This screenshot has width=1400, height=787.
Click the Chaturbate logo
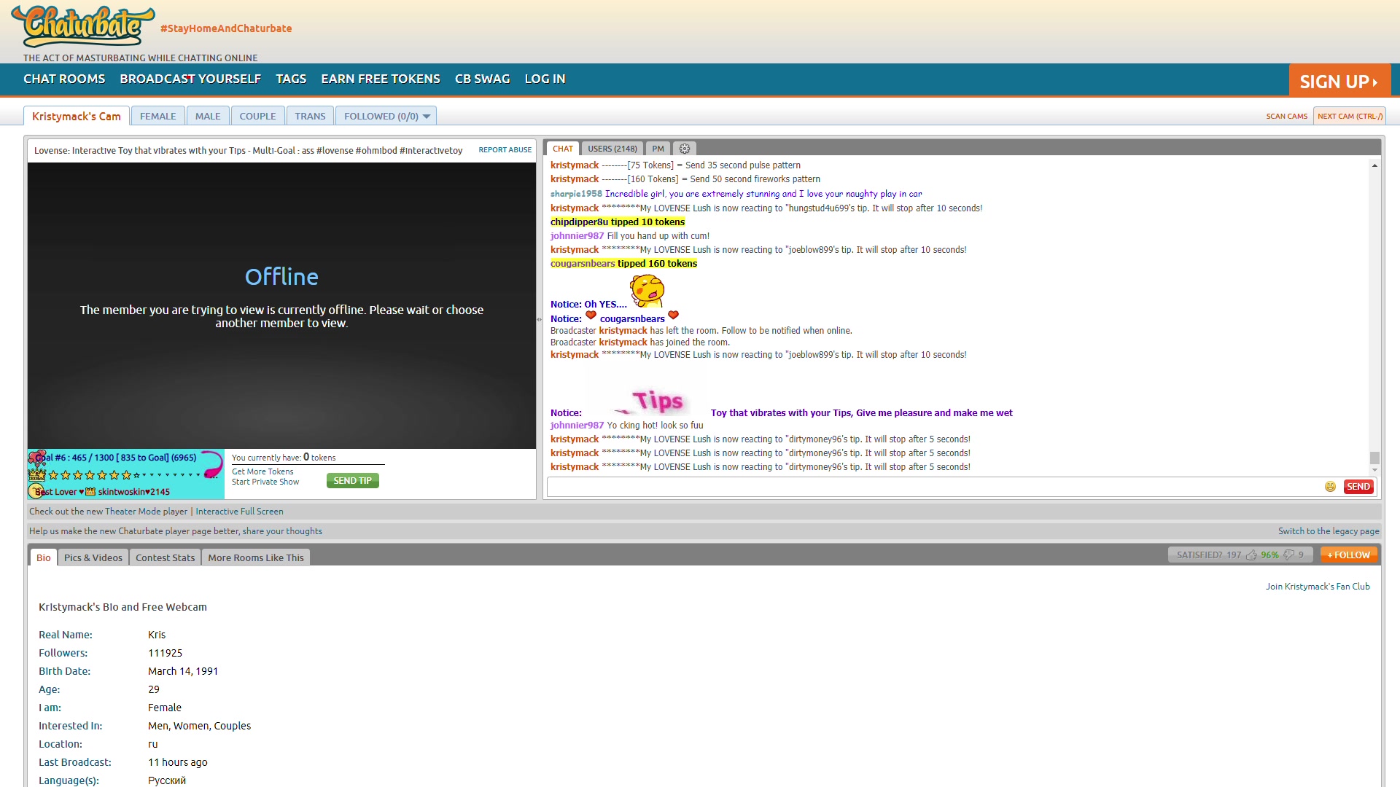click(x=83, y=27)
